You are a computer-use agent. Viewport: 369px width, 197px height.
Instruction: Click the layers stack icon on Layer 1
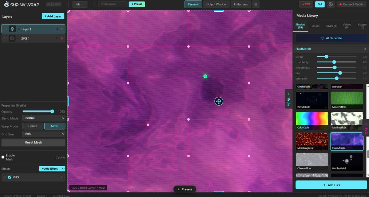pos(12,29)
